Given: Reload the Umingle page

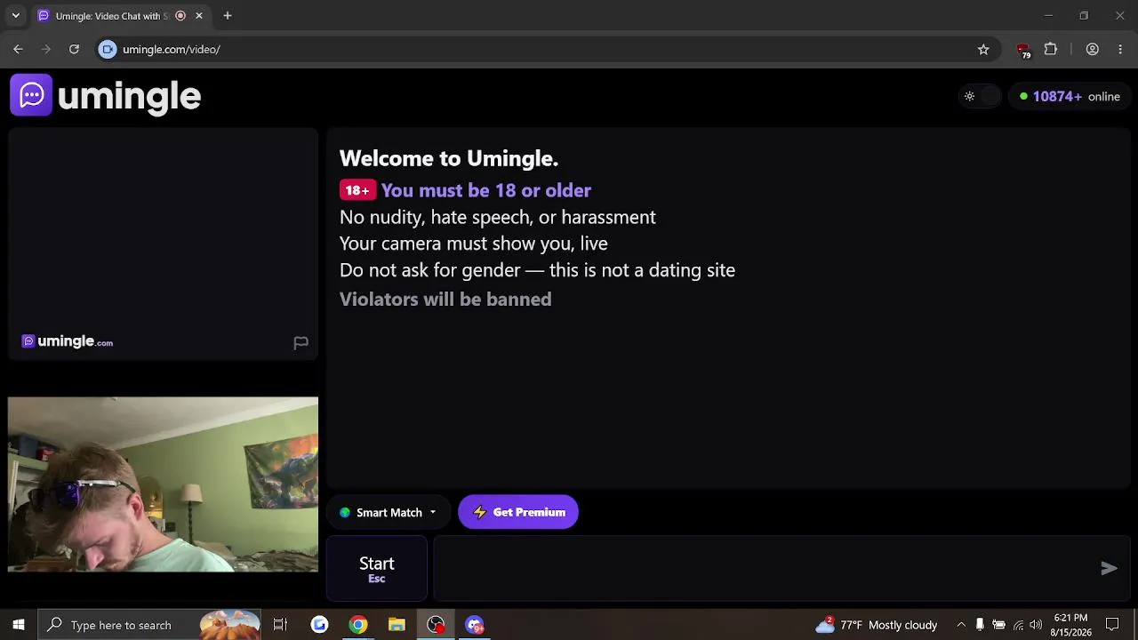Looking at the screenshot, I should pos(74,50).
